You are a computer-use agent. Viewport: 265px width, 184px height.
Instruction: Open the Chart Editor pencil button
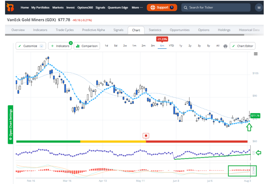tap(242, 46)
